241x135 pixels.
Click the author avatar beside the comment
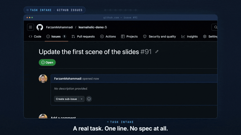(x=43, y=78)
